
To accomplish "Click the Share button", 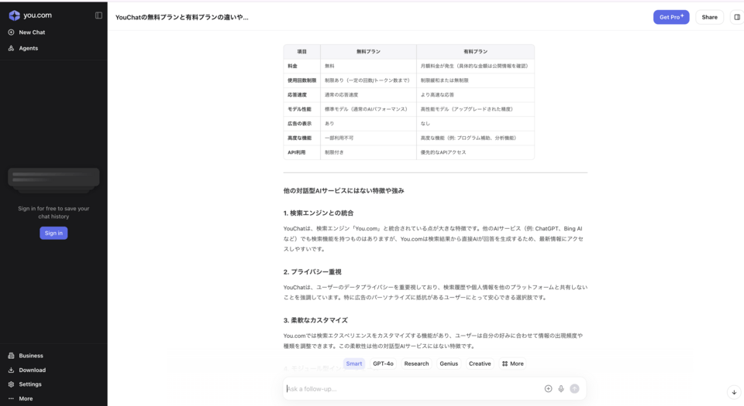I will [709, 17].
